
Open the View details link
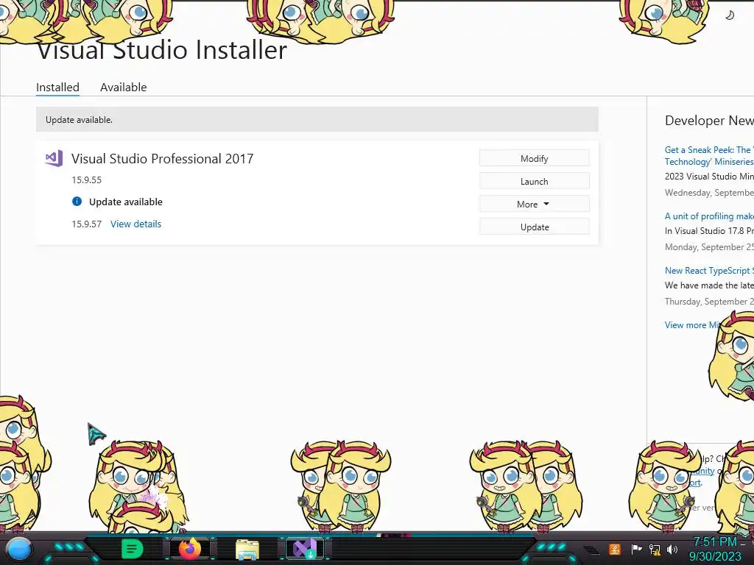pos(135,224)
